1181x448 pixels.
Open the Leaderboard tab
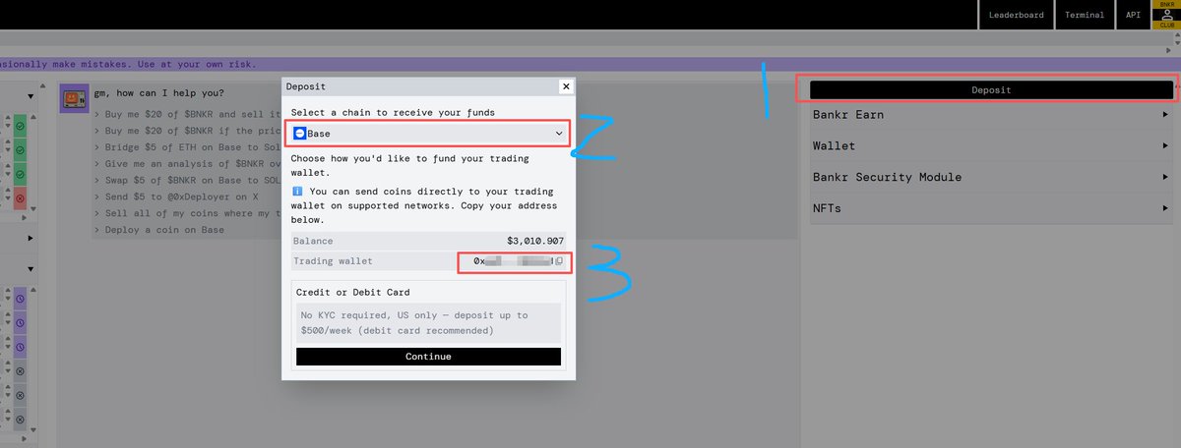point(1017,15)
